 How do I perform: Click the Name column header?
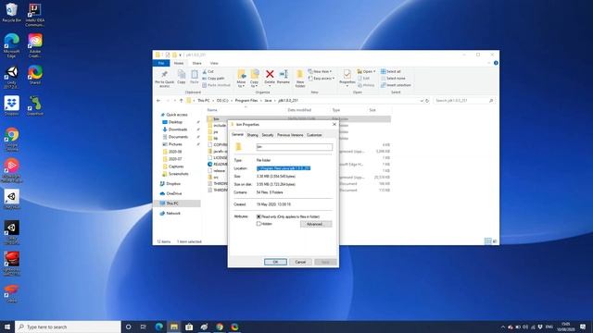212,110
